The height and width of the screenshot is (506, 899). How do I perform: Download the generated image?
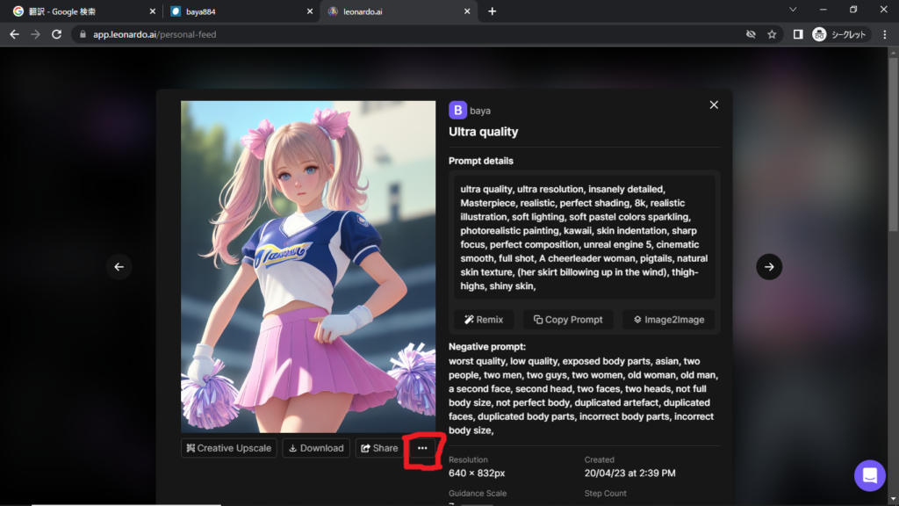click(x=316, y=448)
